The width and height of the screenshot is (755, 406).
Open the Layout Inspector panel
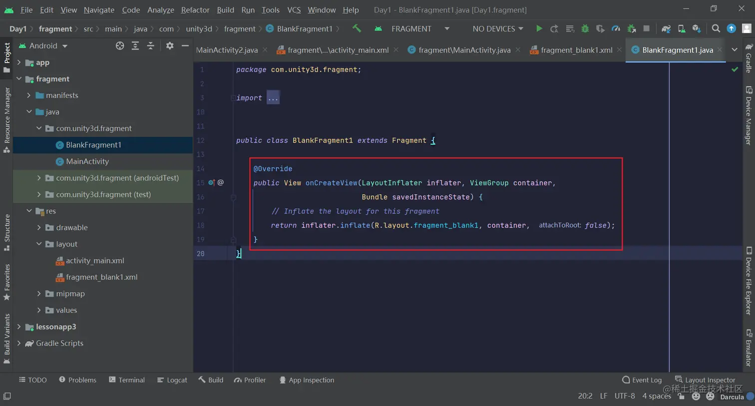tap(705, 380)
